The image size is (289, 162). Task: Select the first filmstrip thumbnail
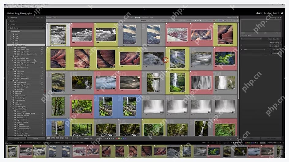pos(12,151)
